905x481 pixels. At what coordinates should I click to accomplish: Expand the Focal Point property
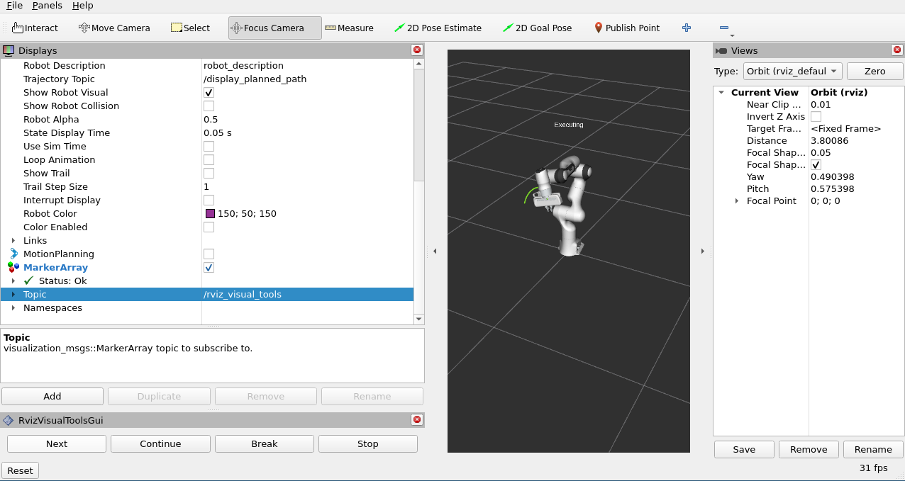point(737,201)
